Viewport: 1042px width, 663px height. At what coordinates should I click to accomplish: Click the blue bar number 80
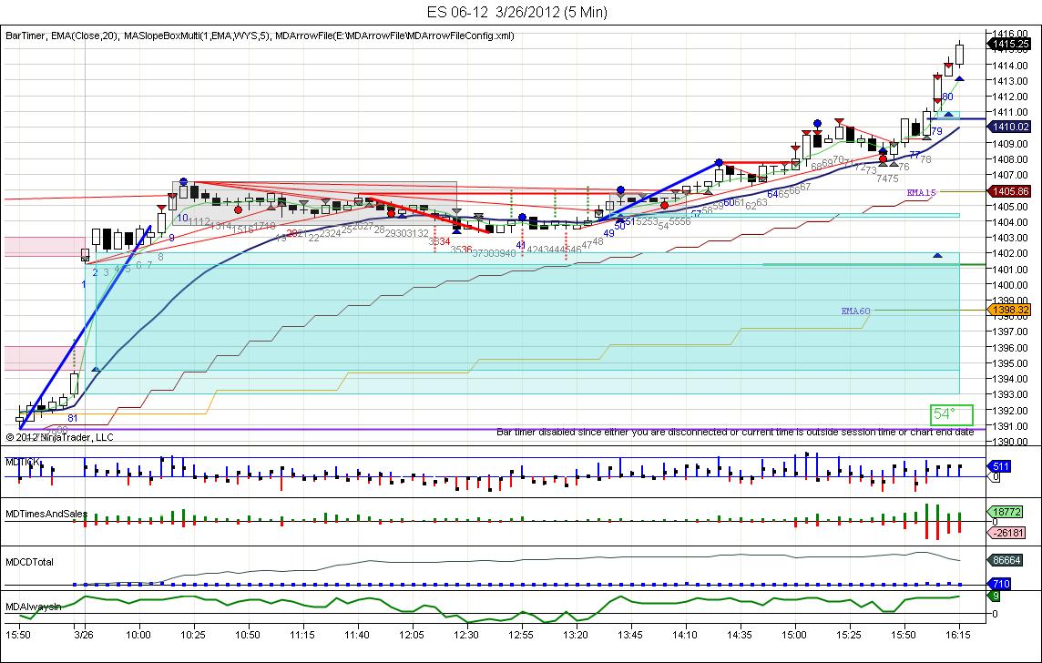click(947, 97)
